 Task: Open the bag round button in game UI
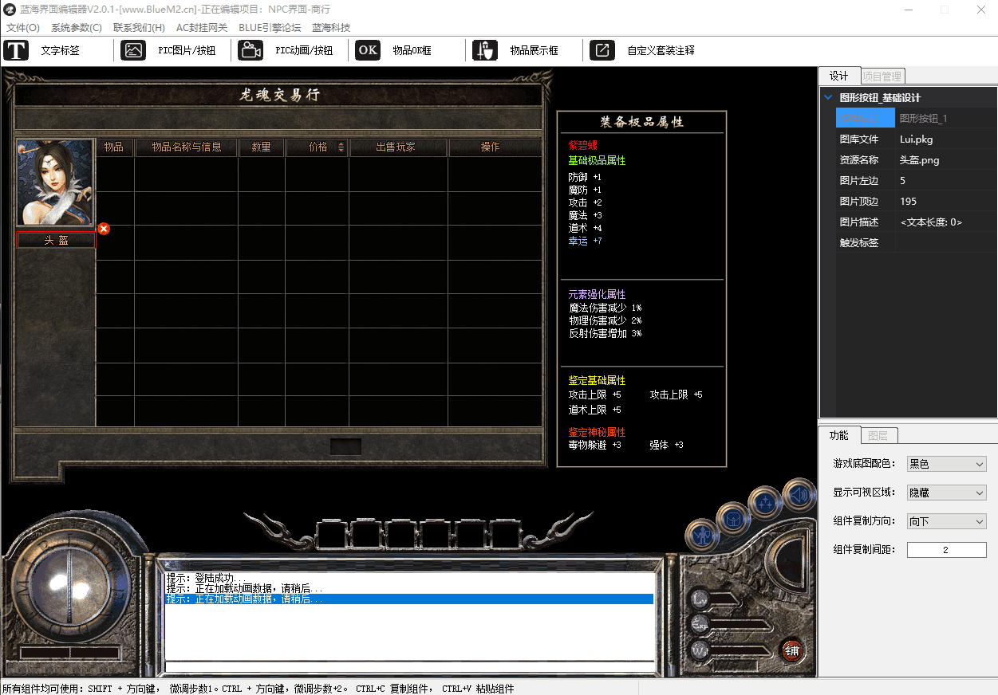(732, 518)
